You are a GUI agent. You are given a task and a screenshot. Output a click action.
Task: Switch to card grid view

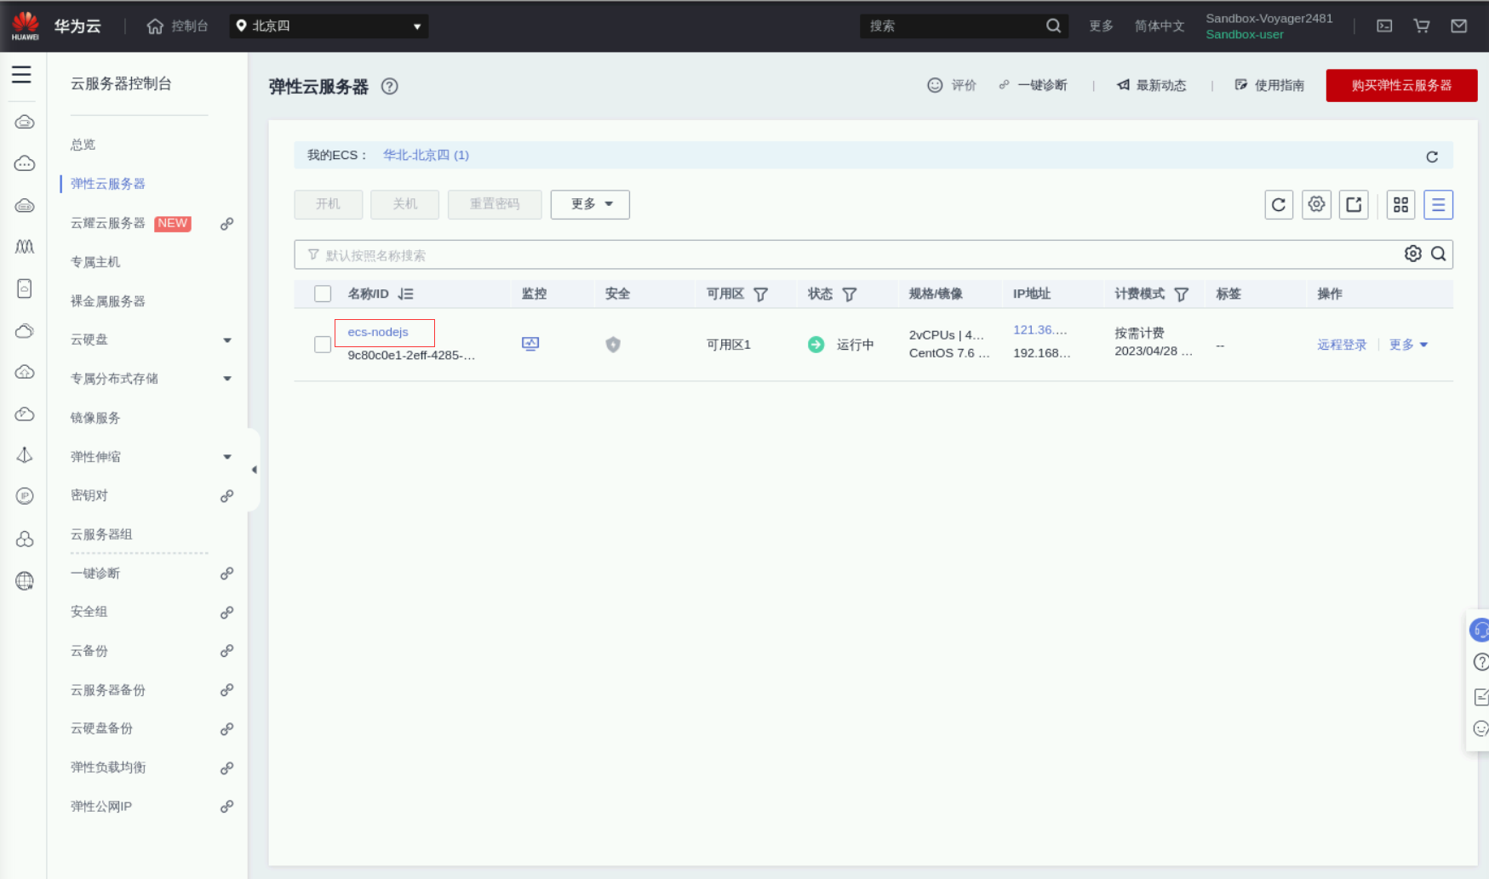click(x=1400, y=205)
